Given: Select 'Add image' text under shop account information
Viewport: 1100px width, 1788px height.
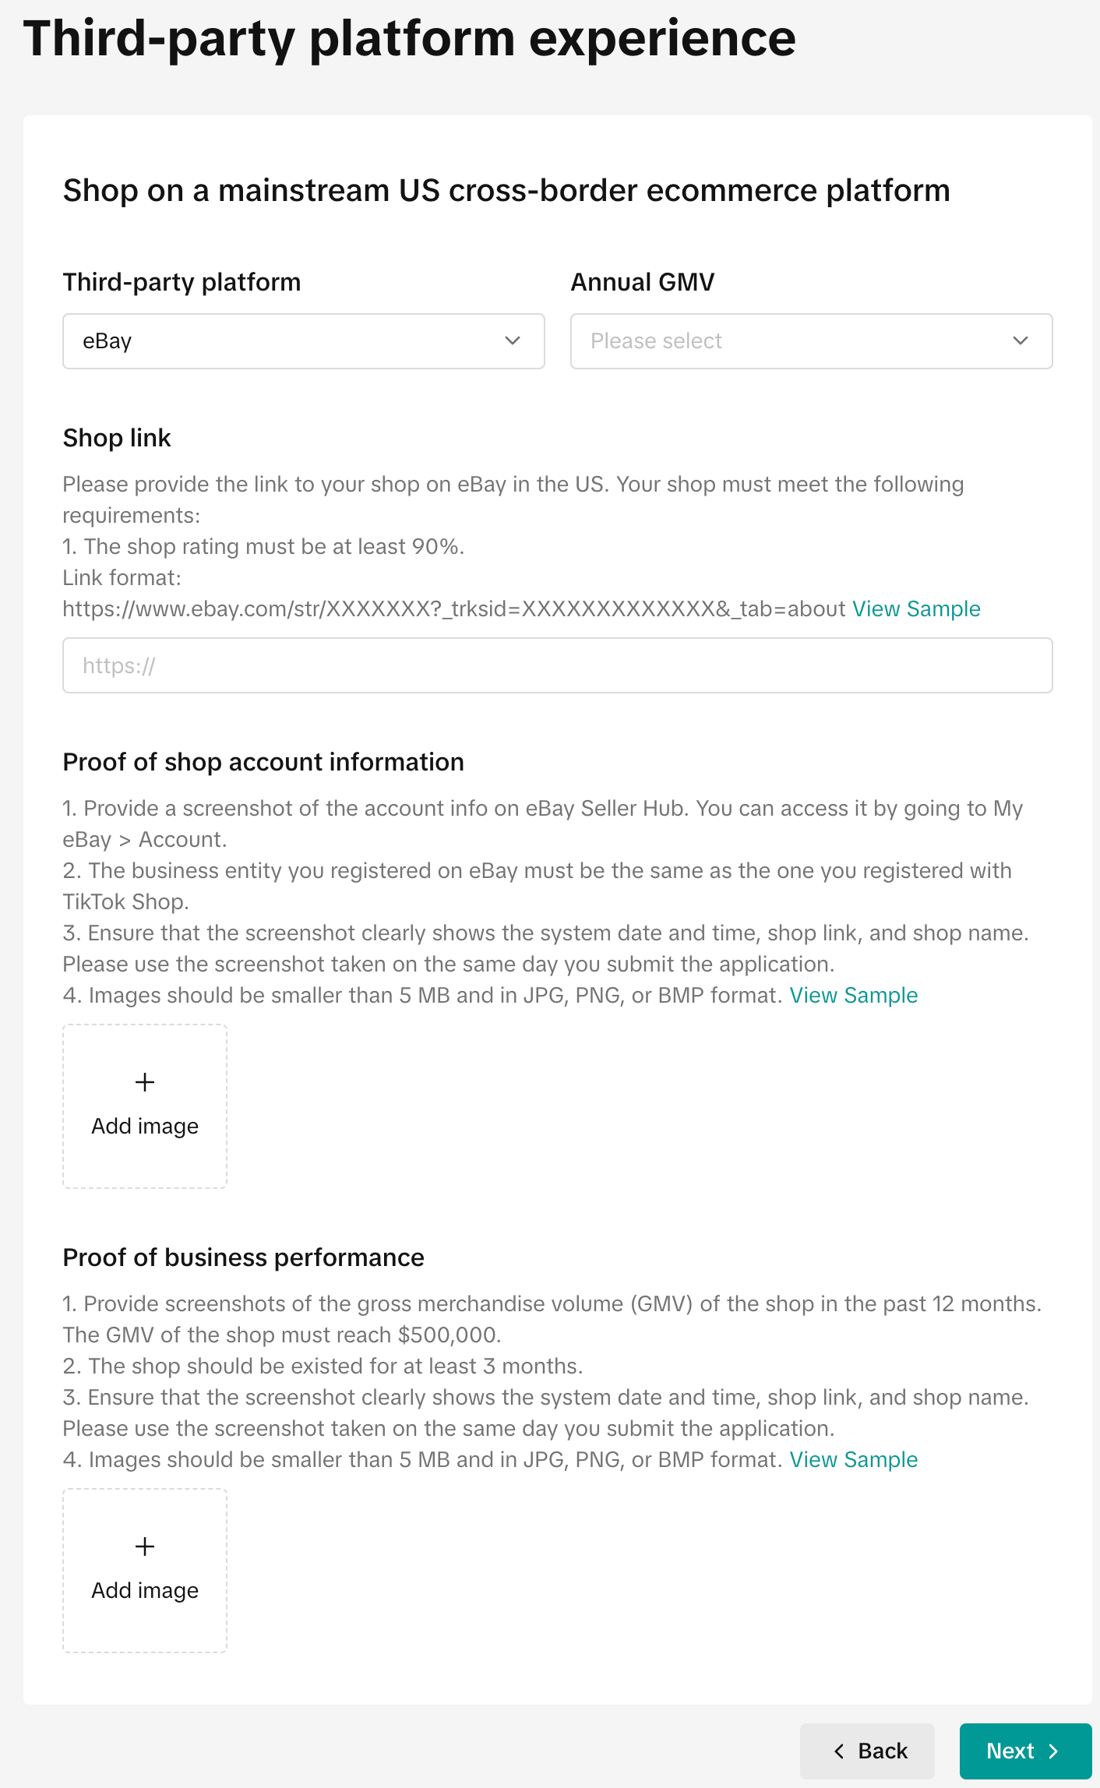Looking at the screenshot, I should pos(145,1127).
